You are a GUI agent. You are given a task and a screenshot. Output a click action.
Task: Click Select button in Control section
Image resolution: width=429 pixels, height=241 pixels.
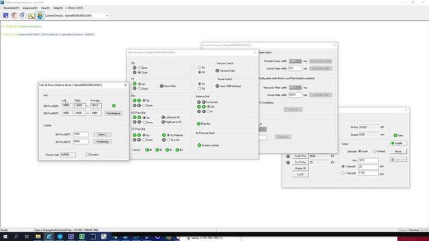(x=102, y=135)
